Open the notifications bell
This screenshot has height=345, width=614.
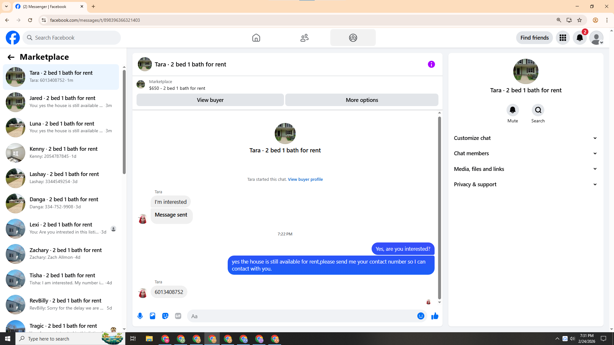(x=579, y=38)
